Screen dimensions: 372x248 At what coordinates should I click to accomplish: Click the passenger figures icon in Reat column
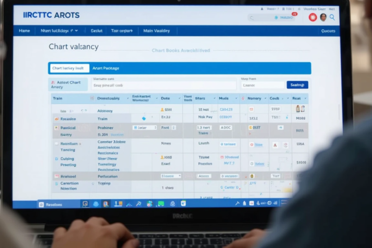pyautogui.click(x=300, y=108)
